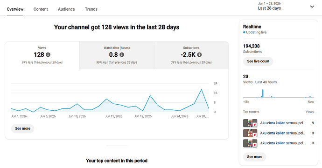Open second top content video thumbnail
The width and height of the screenshot is (322, 168).
click(250, 133)
